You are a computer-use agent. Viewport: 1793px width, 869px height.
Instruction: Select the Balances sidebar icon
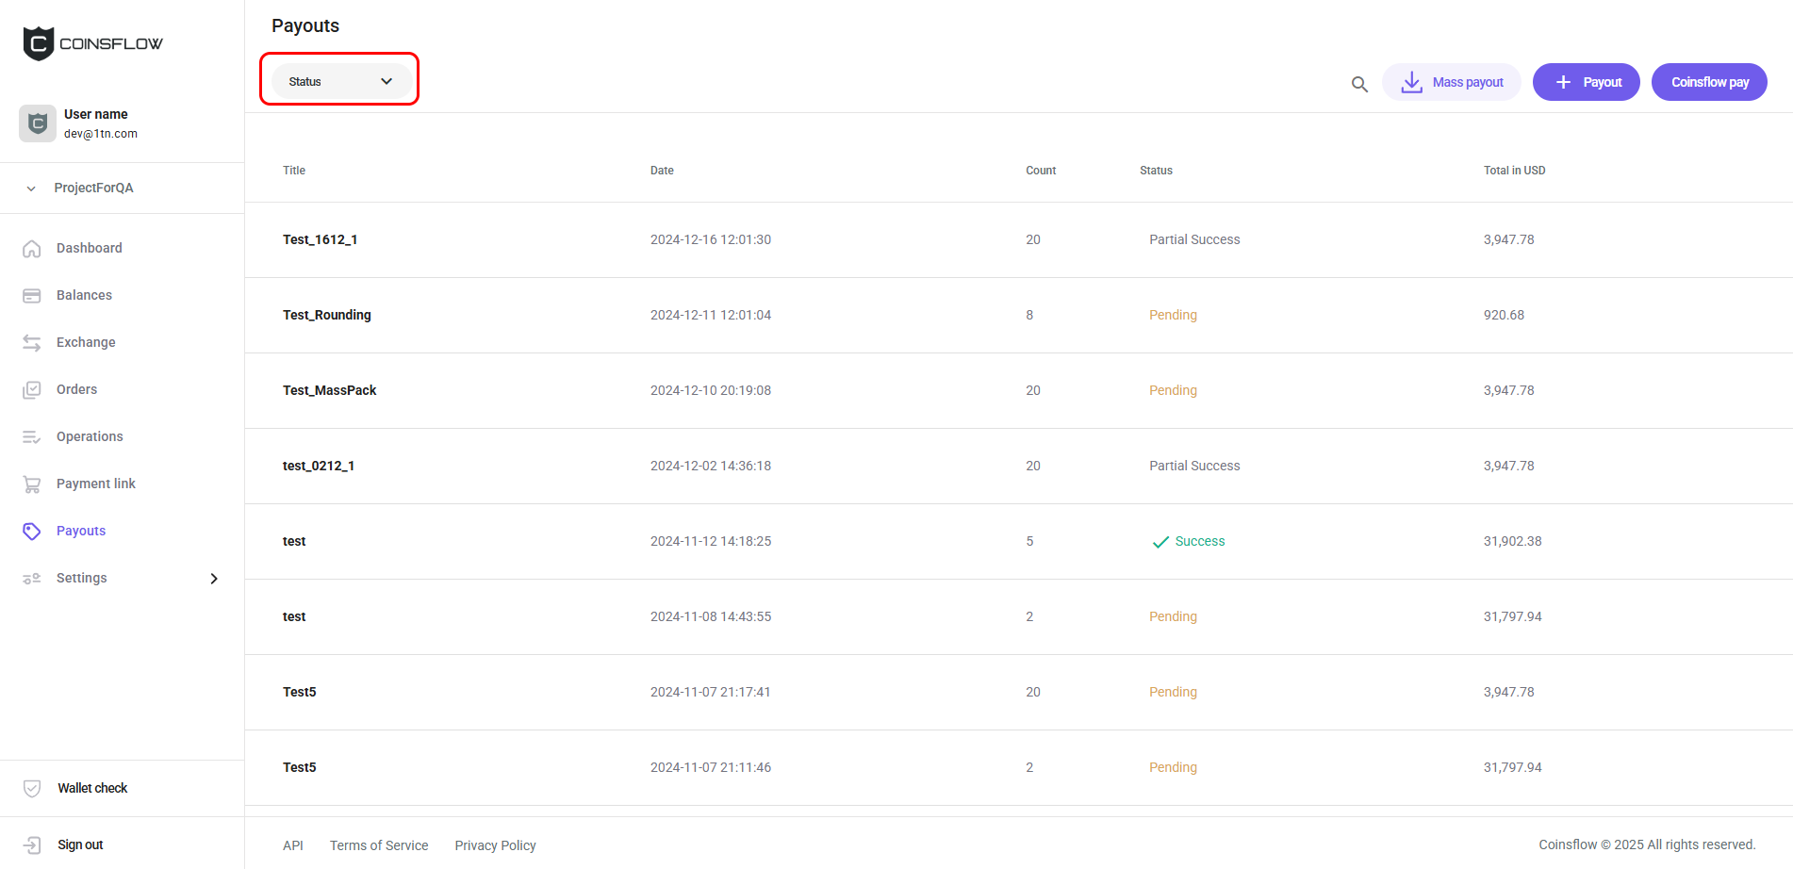click(x=31, y=295)
